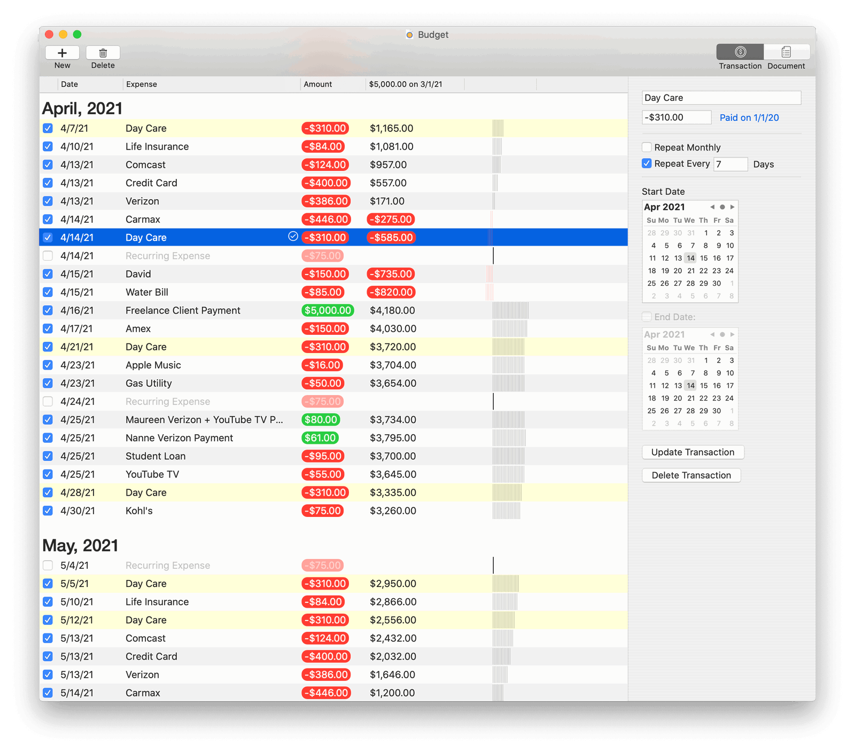Go to next month in Start Date calendar

(x=733, y=207)
